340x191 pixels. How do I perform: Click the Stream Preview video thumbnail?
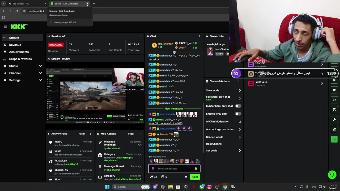(95, 96)
